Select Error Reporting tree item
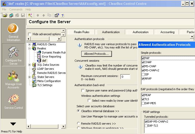 pyautogui.click(x=51, y=57)
